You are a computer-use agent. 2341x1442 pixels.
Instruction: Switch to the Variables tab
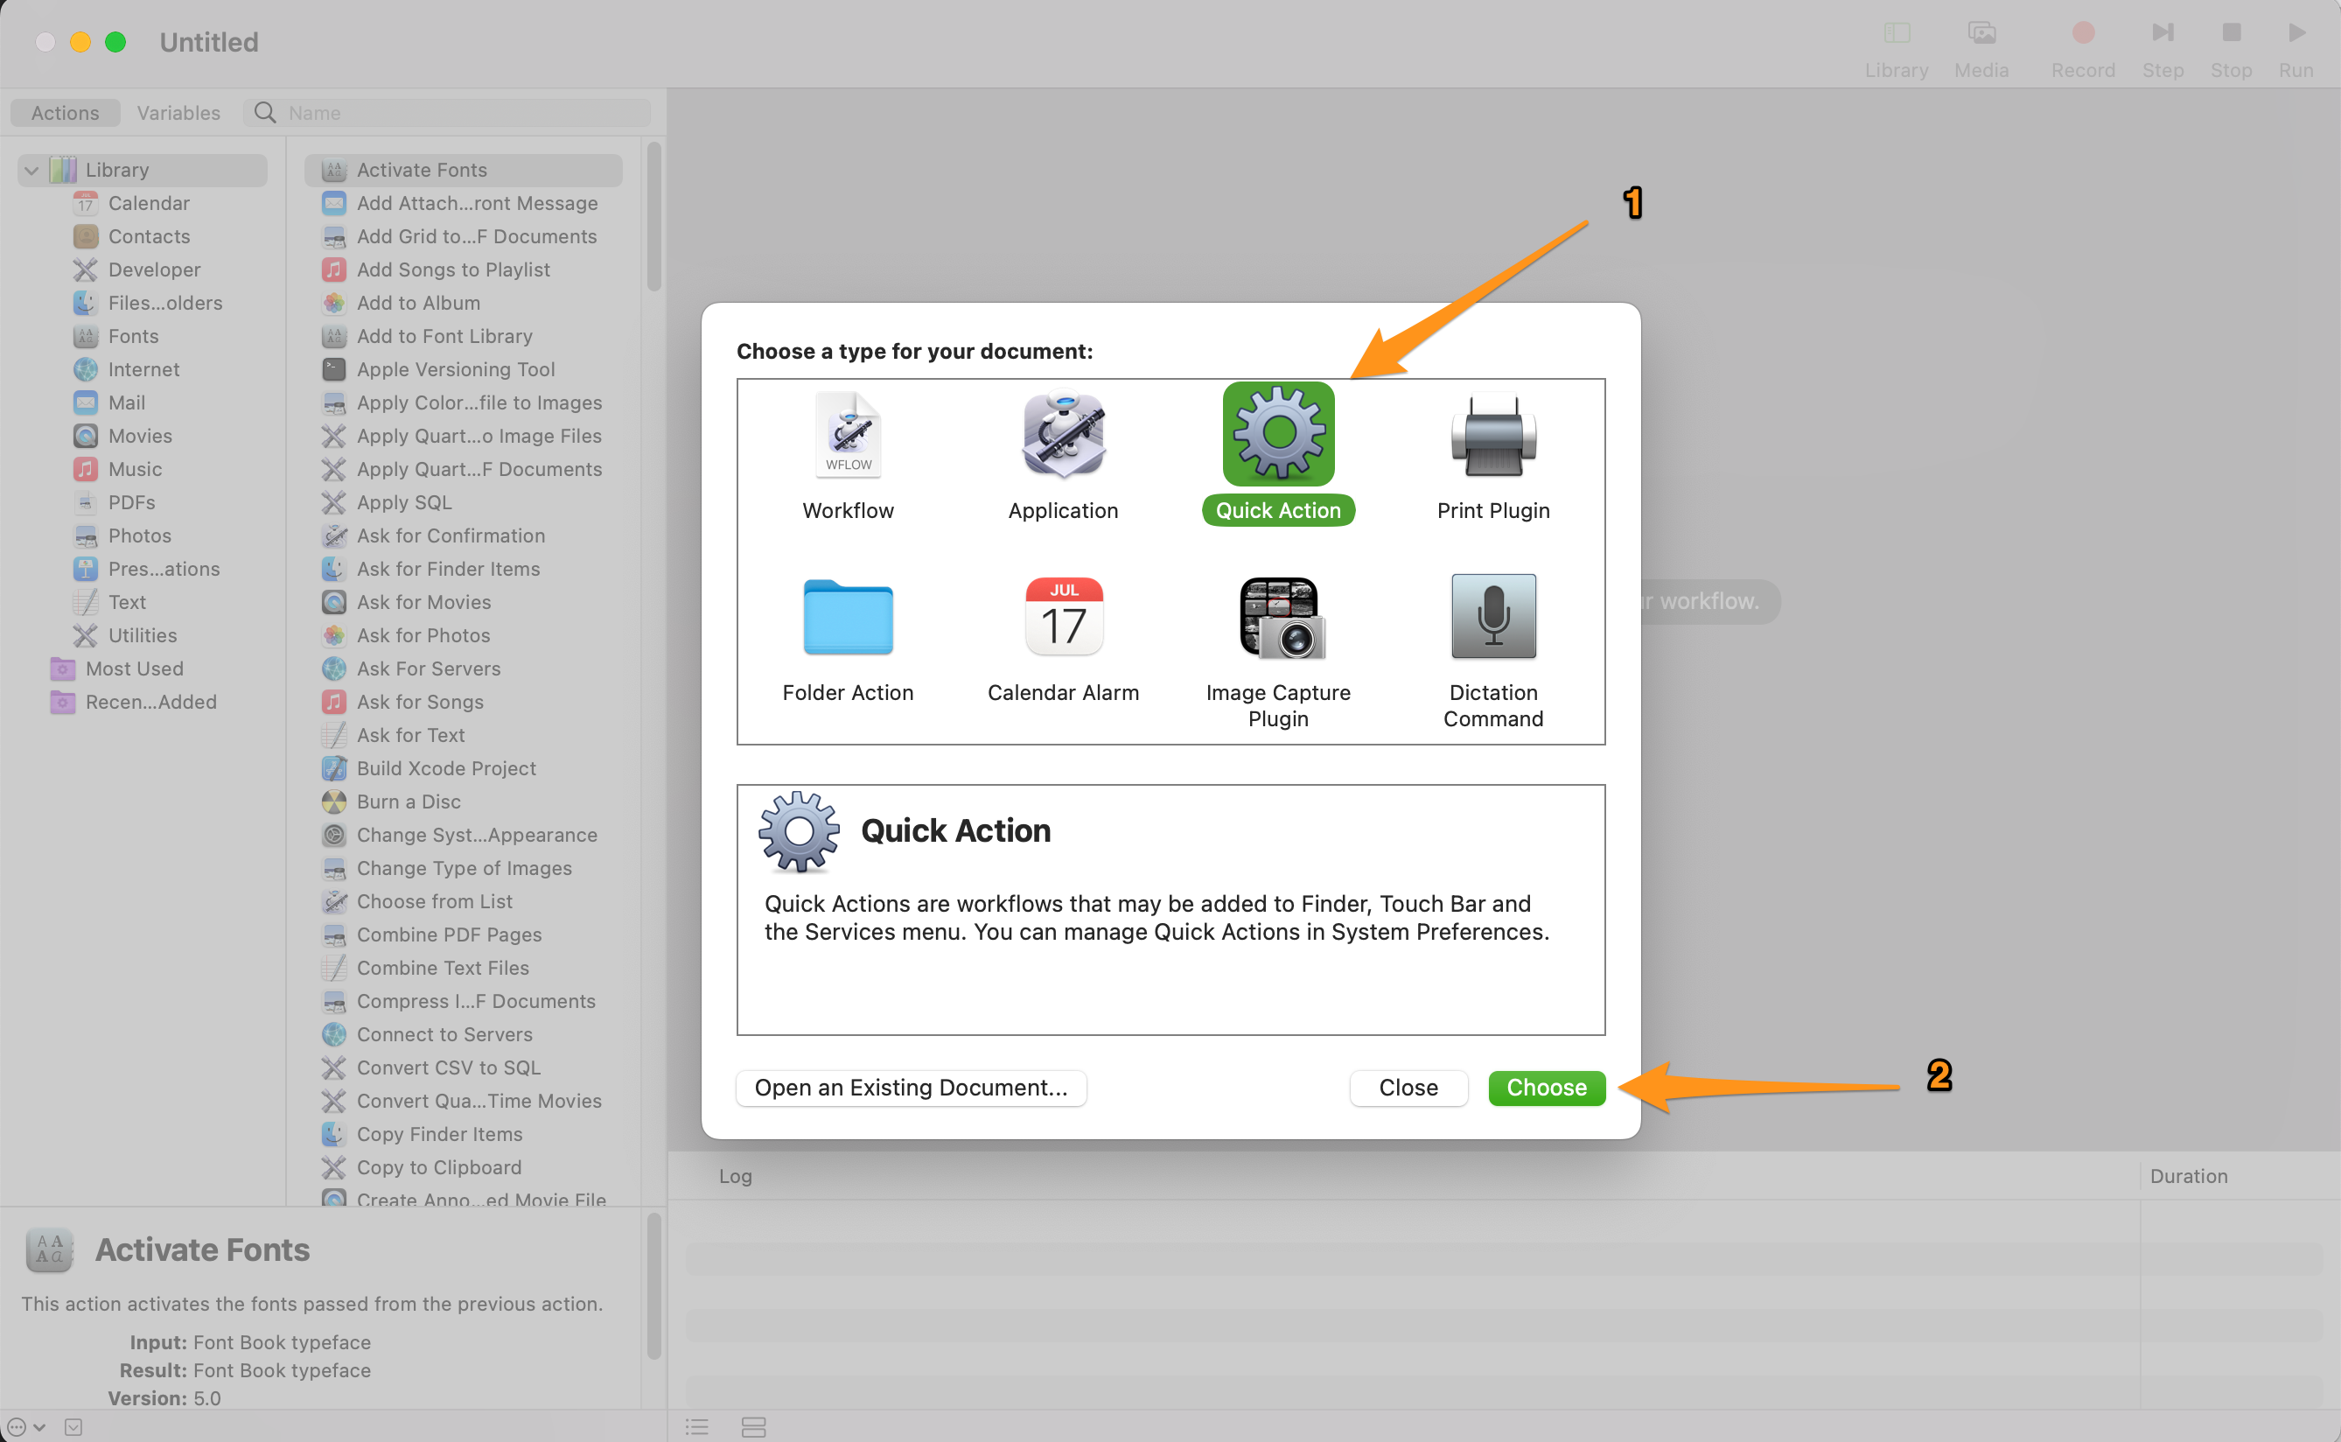pyautogui.click(x=178, y=112)
